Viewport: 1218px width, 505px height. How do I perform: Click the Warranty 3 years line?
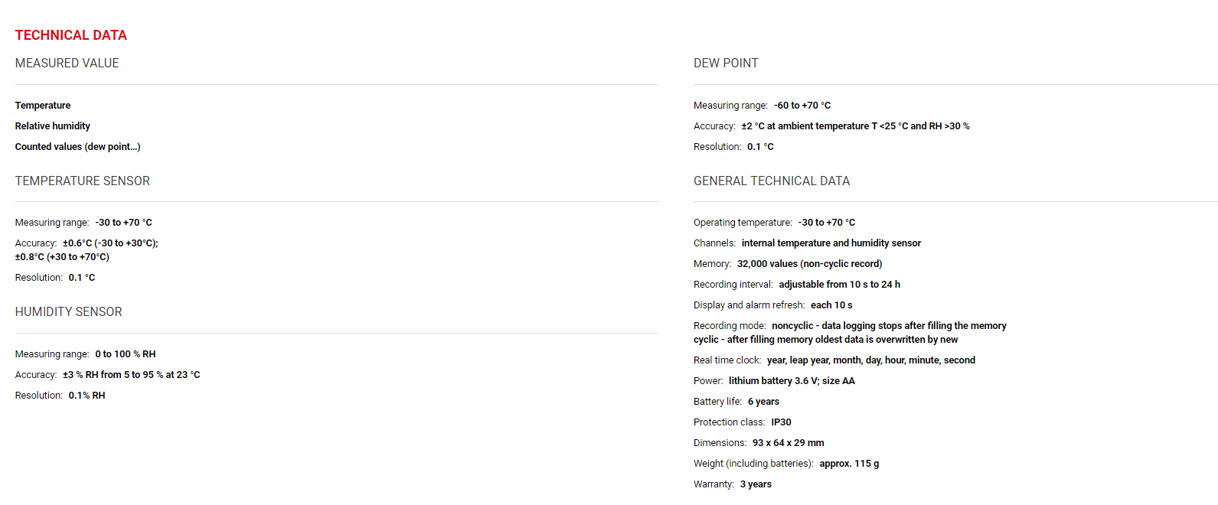point(756,484)
